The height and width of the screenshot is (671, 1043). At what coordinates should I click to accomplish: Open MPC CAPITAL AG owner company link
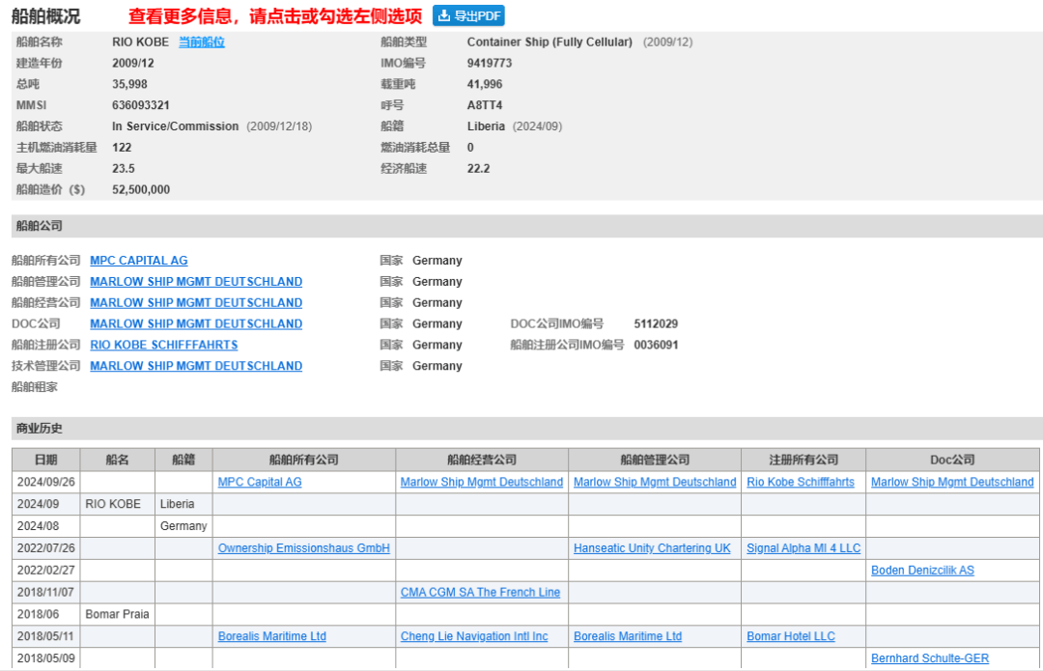point(139,261)
